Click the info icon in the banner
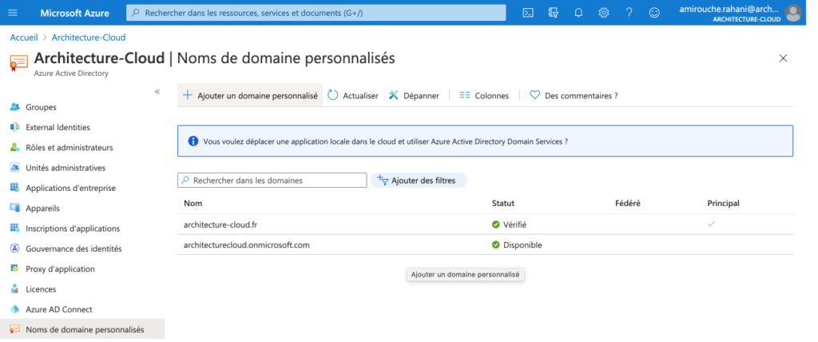The height and width of the screenshot is (342, 818). pos(193,141)
